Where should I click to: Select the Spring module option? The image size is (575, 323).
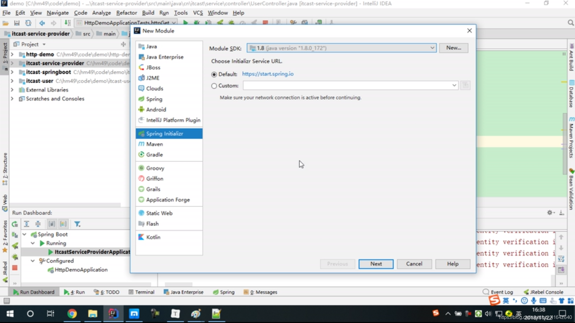(x=155, y=99)
